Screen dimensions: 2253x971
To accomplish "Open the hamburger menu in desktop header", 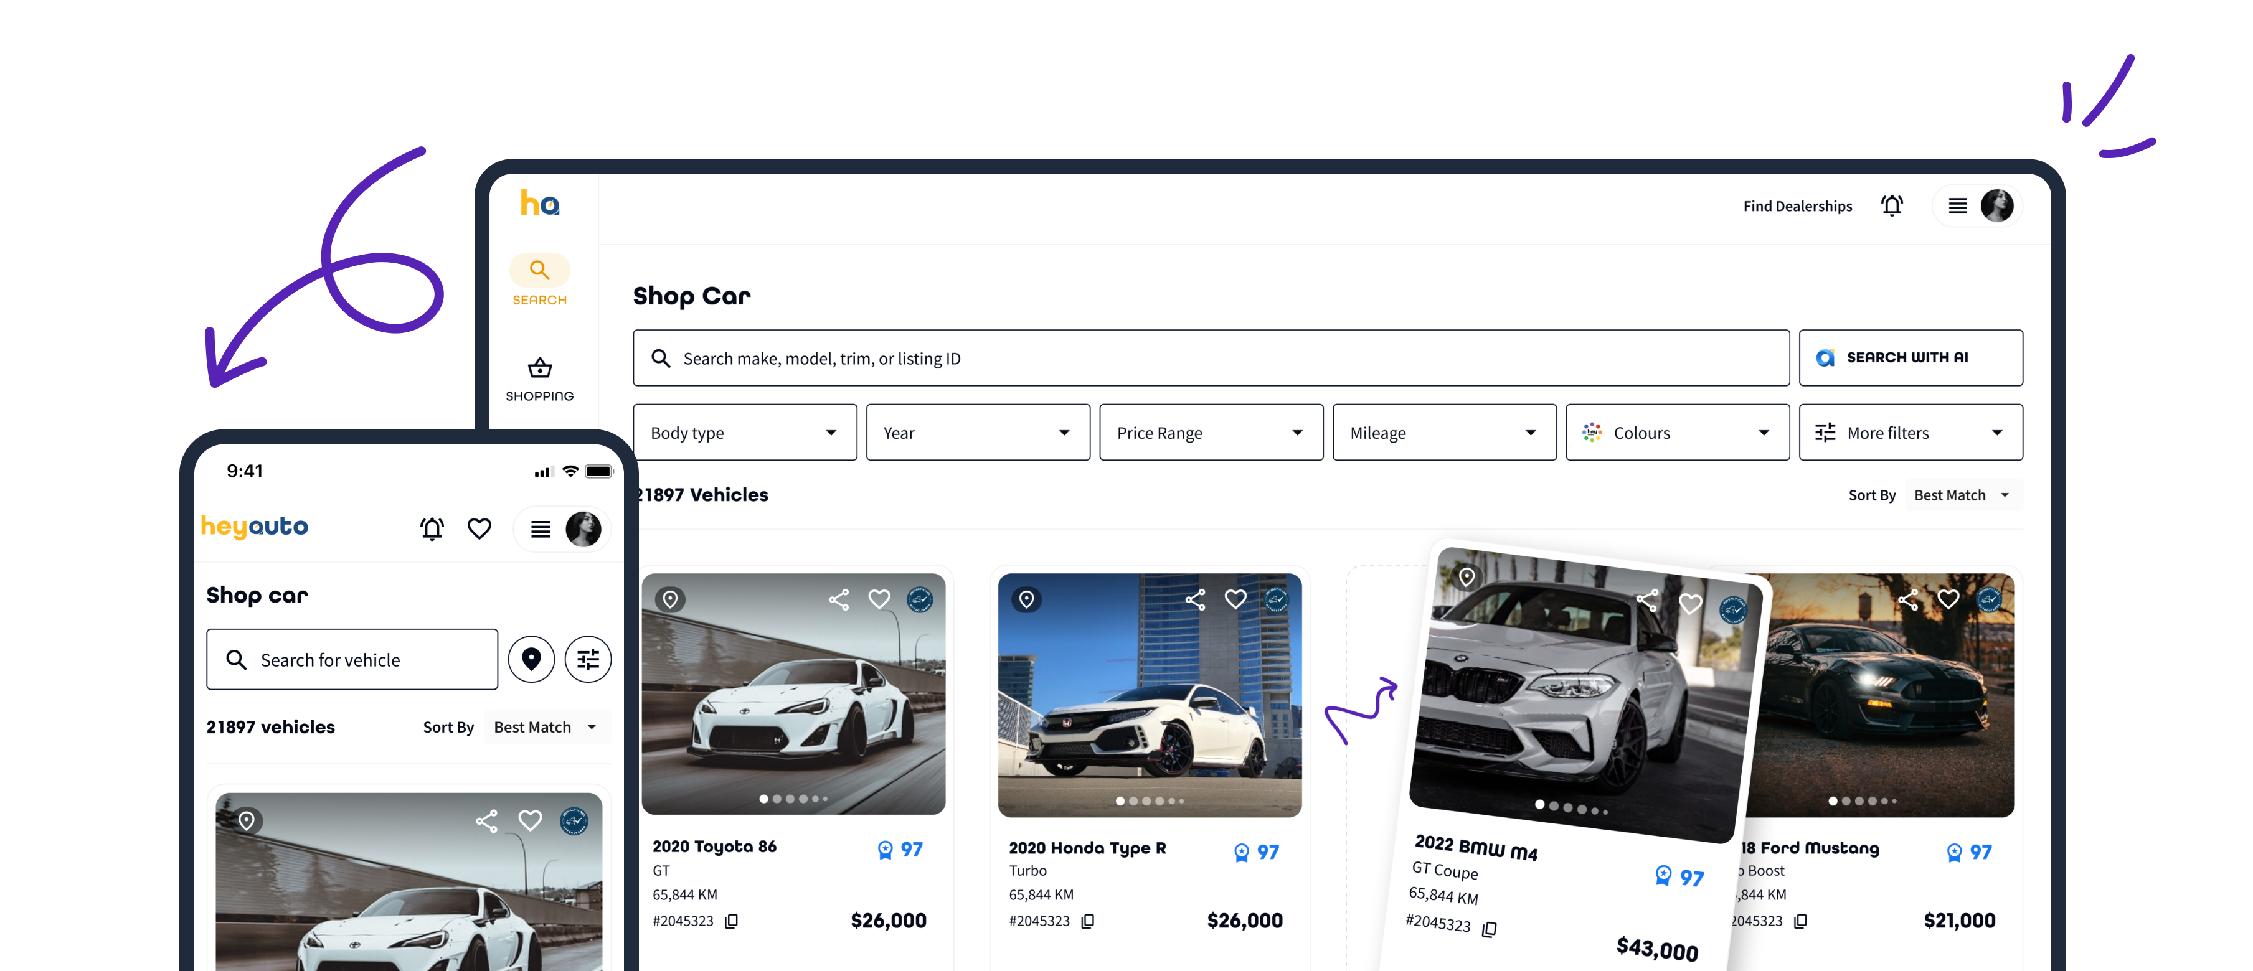I will 1957,206.
